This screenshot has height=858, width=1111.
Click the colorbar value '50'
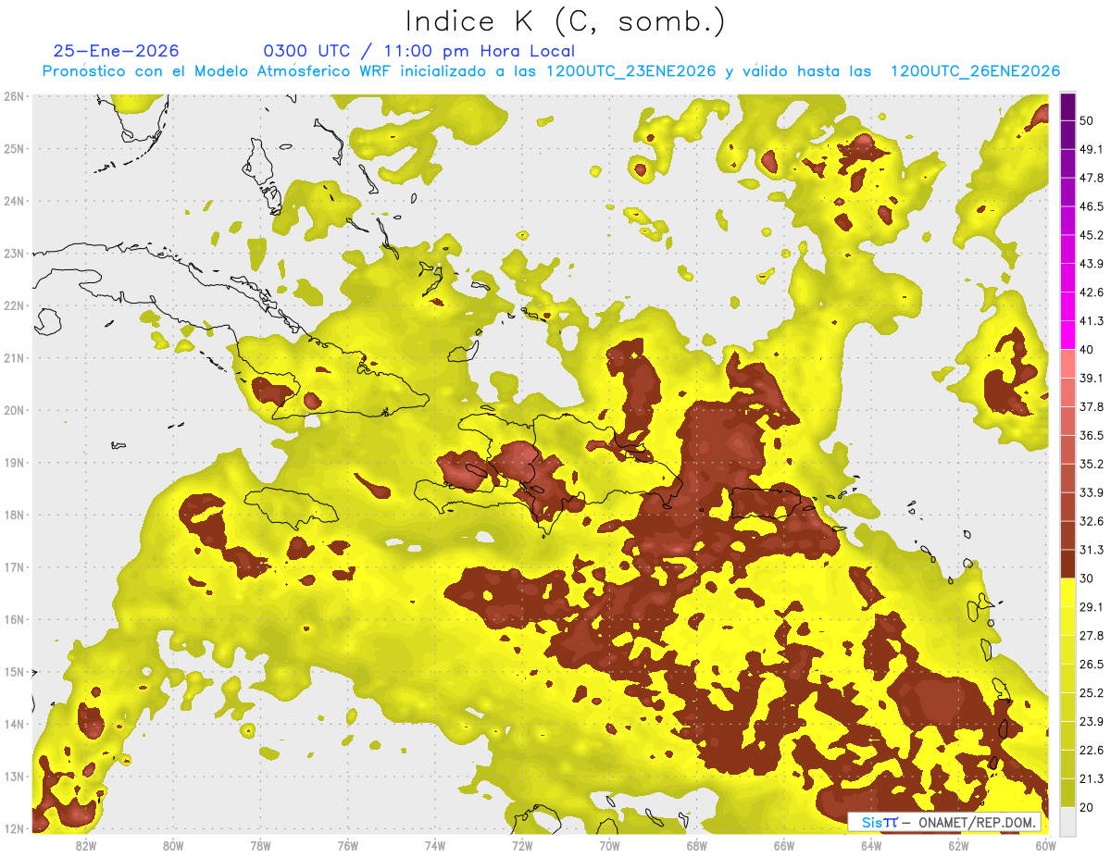coord(1086,120)
